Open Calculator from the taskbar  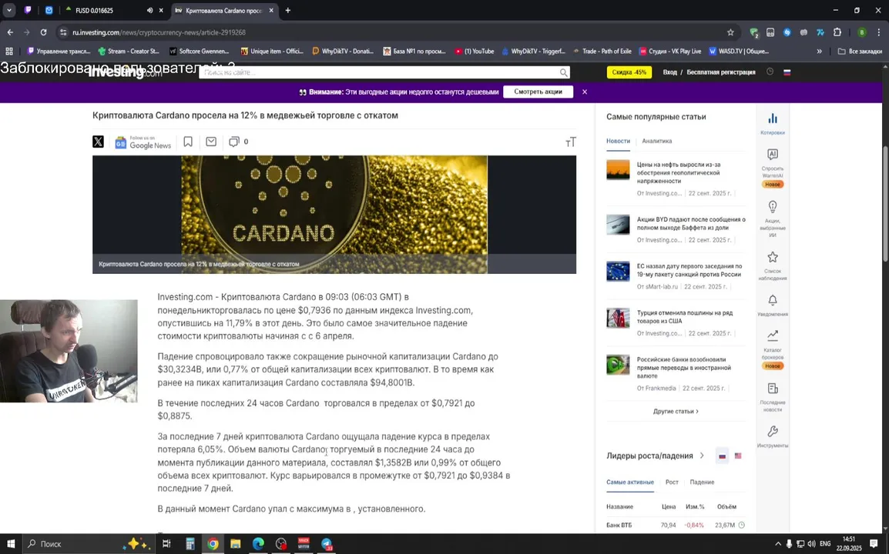coord(190,544)
